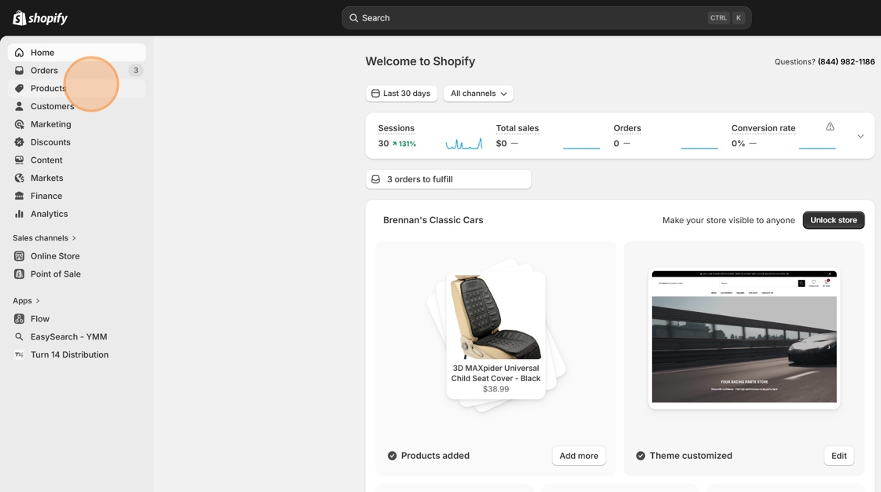
Task: Click the Customers person icon
Action: pos(19,106)
